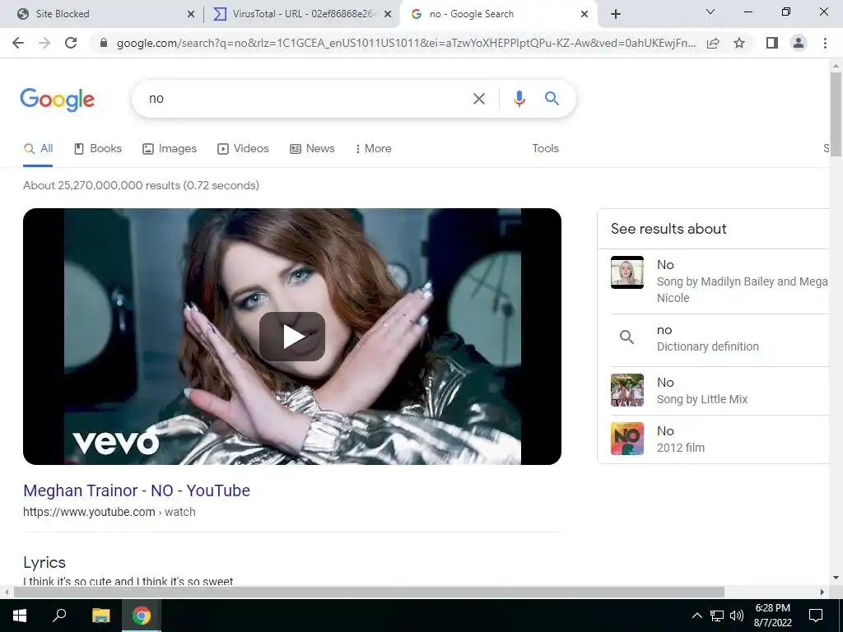Click magnifier icon beside Dictionary definition
843x632 pixels.
(x=626, y=337)
